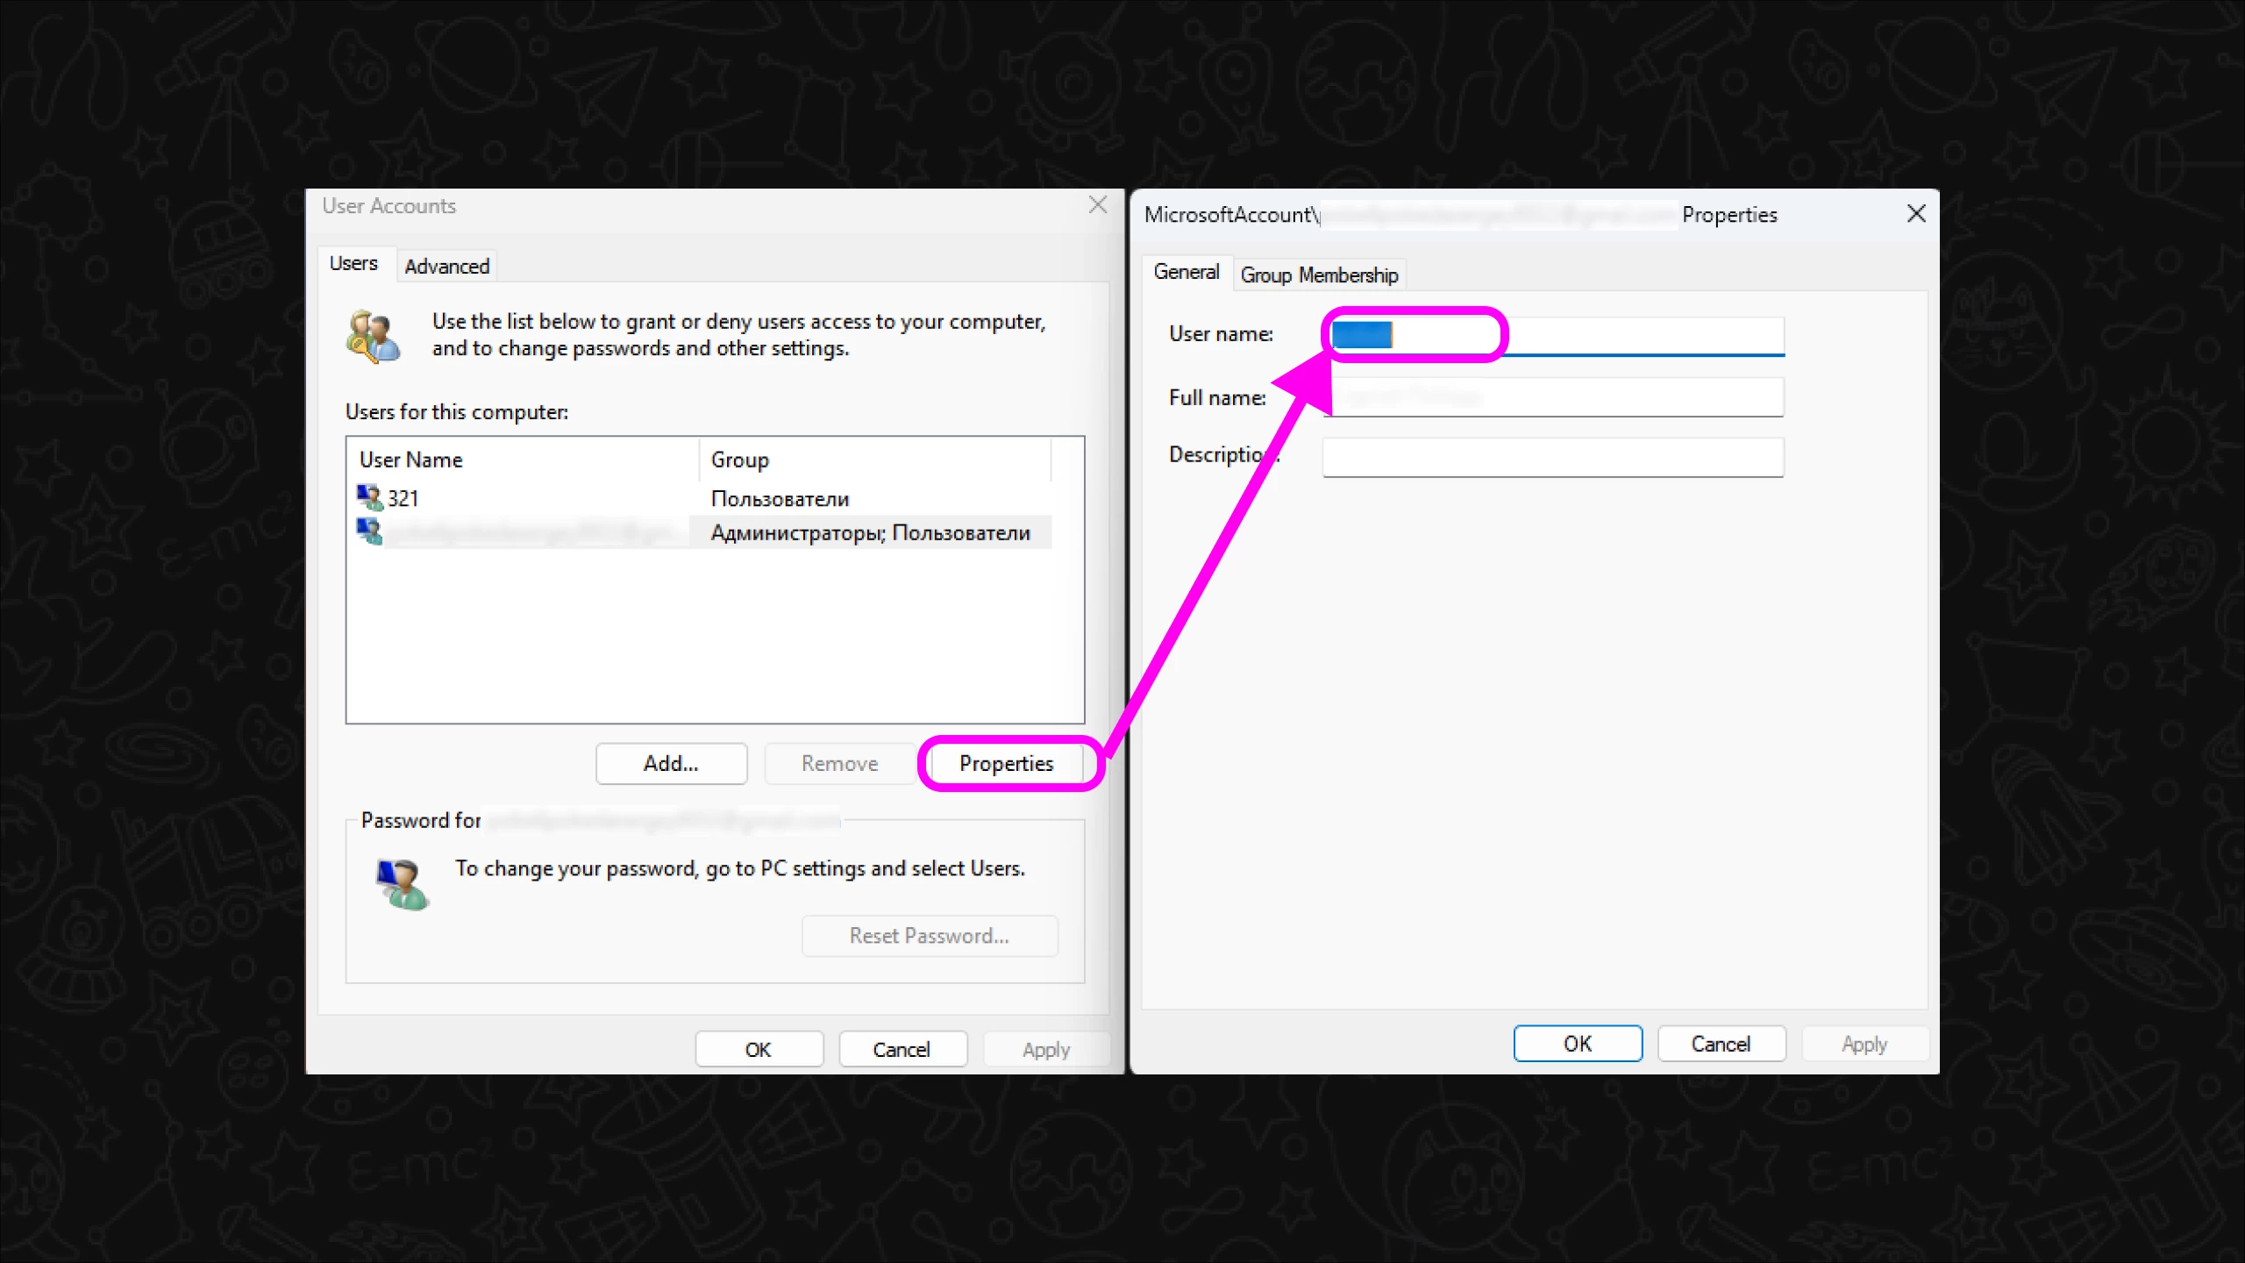The image size is (2245, 1263).
Task: Click the User name input field
Action: [x=1631, y=336]
